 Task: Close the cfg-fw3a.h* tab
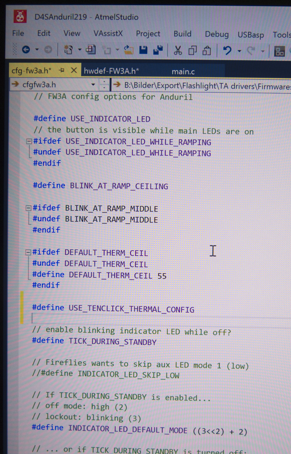click(74, 70)
